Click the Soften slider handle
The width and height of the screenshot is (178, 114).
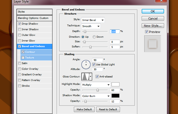click(90, 47)
